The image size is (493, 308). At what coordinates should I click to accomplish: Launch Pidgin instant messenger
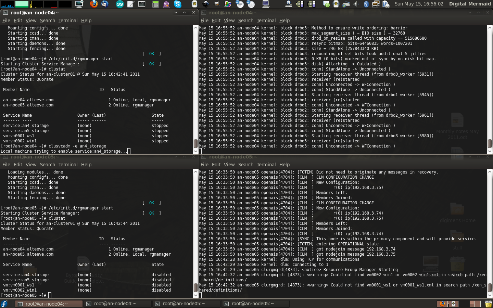(166, 4)
